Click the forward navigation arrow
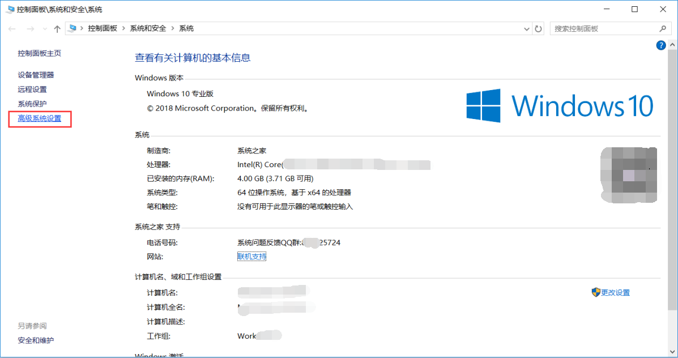 pyautogui.click(x=30, y=29)
